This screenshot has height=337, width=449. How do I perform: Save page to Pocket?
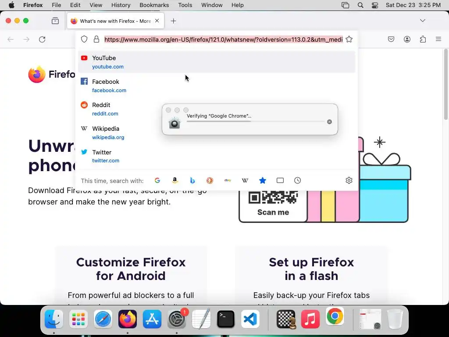pos(391,39)
